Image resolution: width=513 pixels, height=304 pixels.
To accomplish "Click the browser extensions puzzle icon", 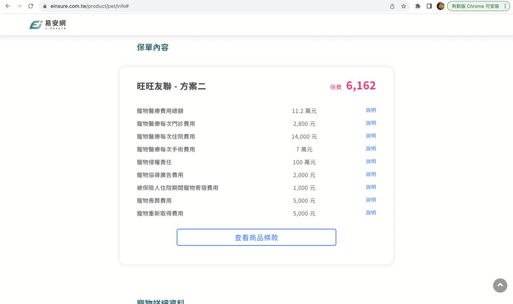I will pos(418,6).
